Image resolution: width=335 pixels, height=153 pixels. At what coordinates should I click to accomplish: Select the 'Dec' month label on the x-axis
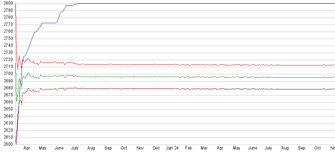click(156, 148)
